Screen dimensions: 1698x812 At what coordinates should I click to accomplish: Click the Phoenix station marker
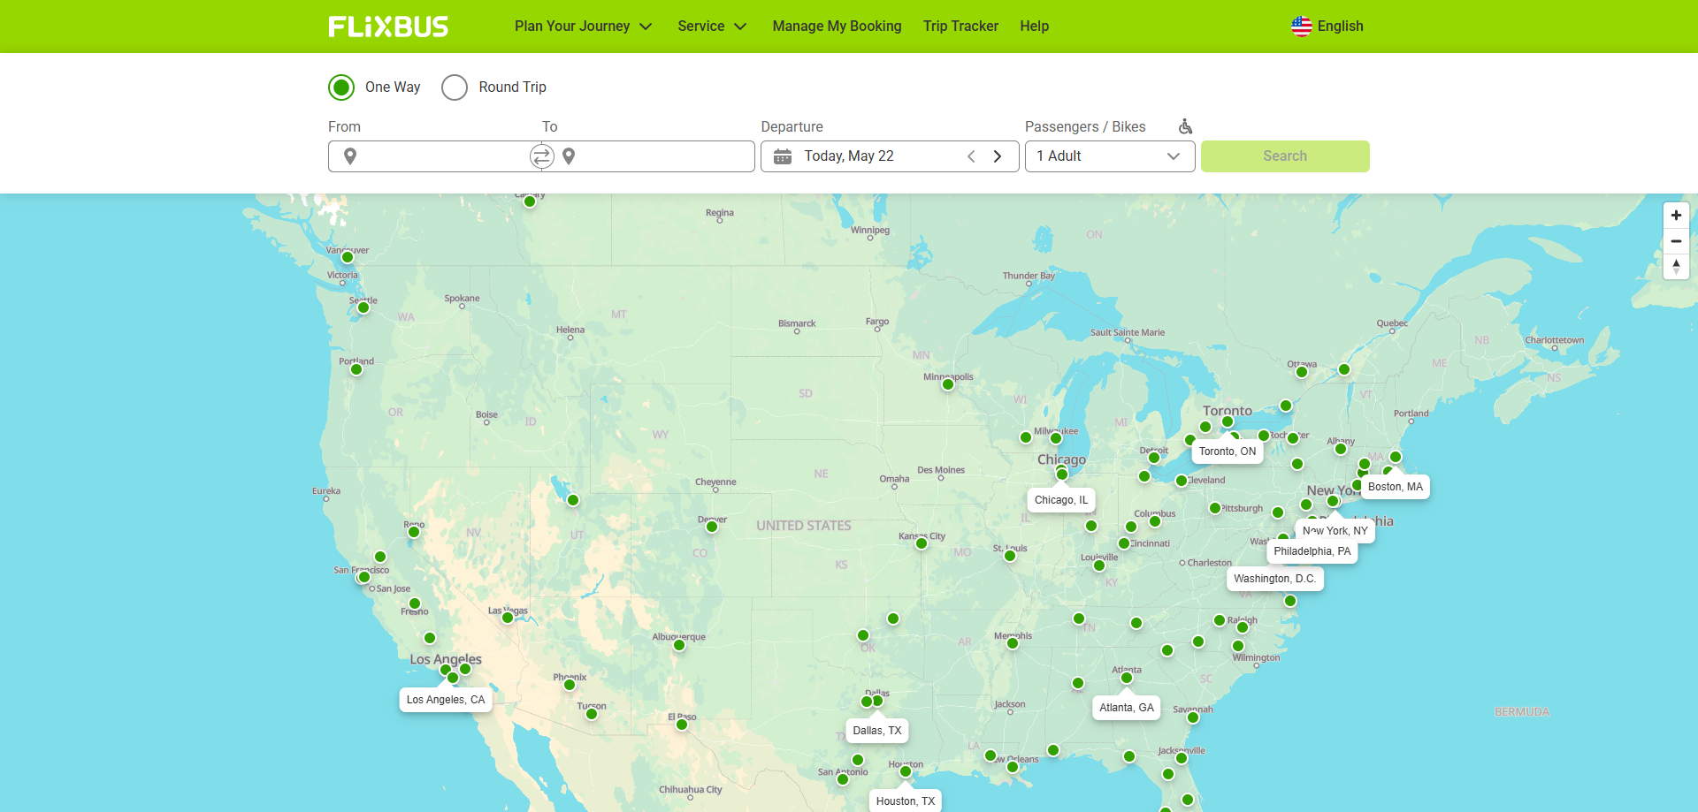point(570,685)
